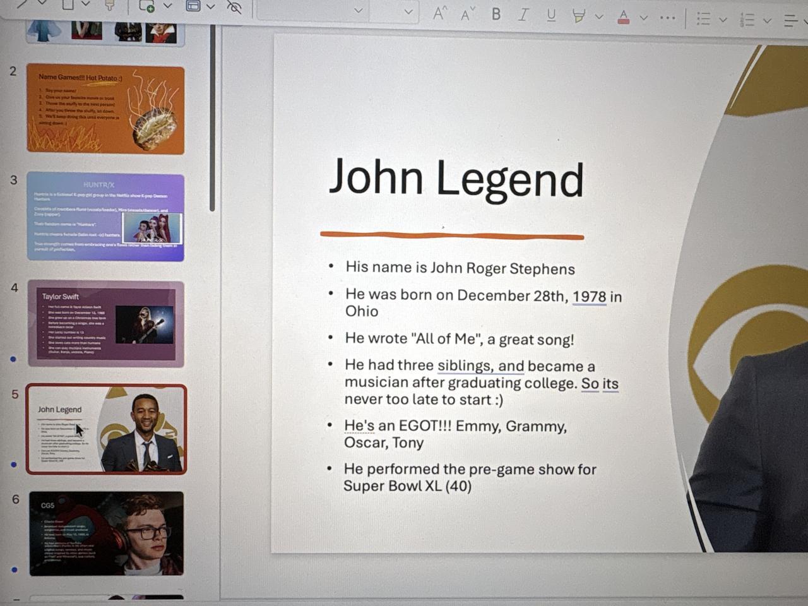Apply bulleted list formatting
This screenshot has height=606, width=808.
[703, 19]
